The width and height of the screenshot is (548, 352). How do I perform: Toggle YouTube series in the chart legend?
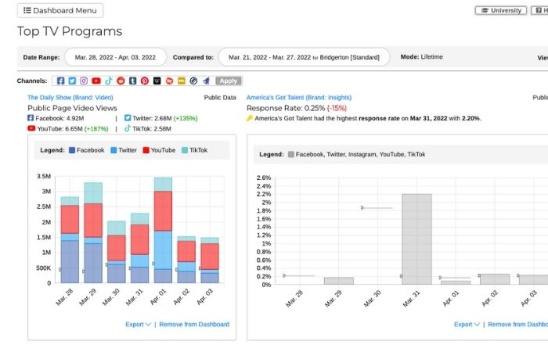click(x=159, y=150)
